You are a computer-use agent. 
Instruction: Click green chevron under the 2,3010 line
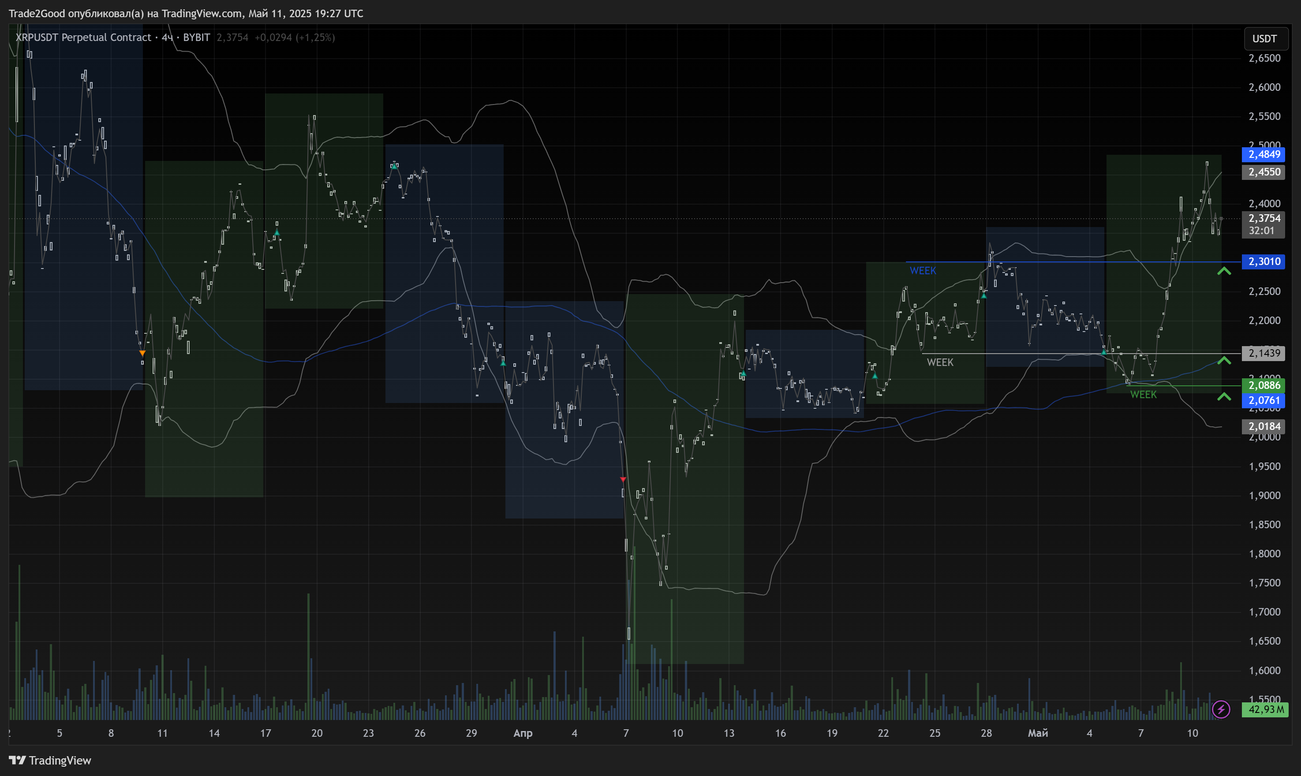[x=1224, y=271]
